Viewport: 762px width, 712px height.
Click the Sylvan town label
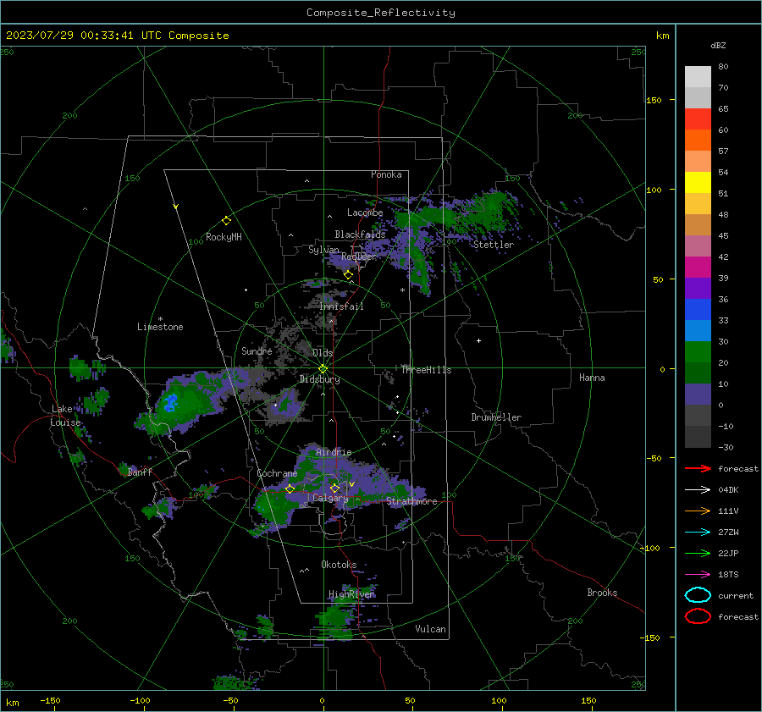tap(323, 250)
